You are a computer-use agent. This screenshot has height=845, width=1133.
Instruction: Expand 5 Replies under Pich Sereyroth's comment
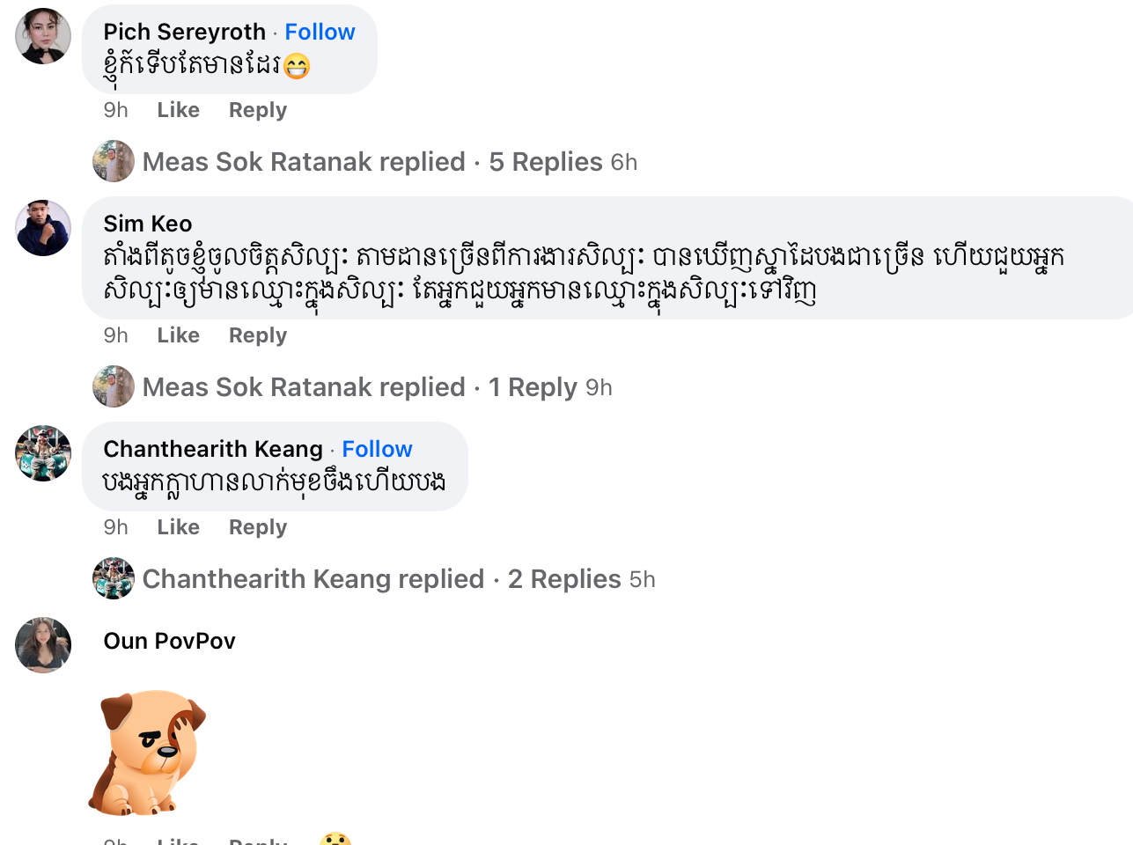pyautogui.click(x=545, y=162)
